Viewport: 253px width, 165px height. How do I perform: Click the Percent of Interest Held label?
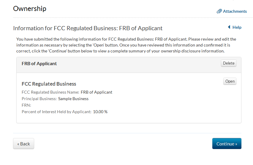tap(56, 112)
